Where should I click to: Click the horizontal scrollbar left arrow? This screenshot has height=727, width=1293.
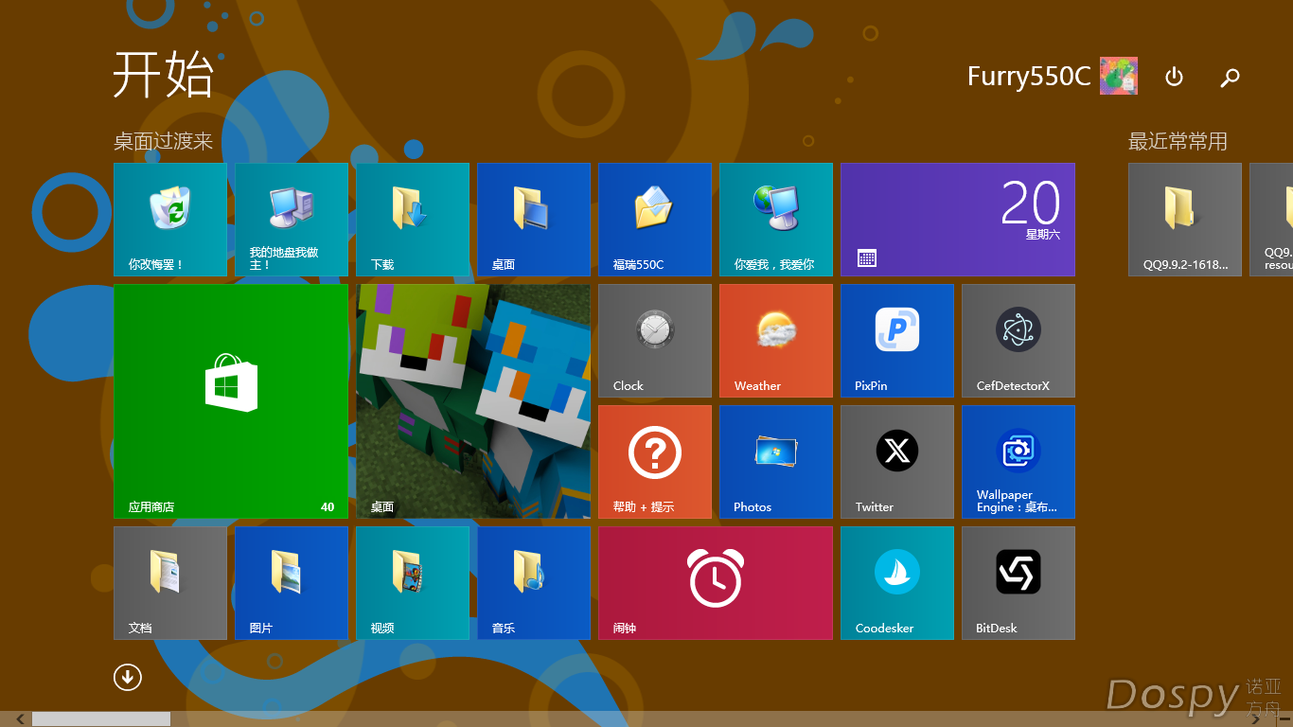(x=21, y=719)
